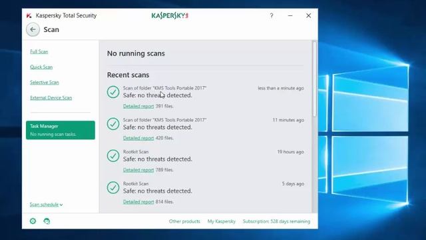Click the '11 minutes ago' timestamp
The height and width of the screenshot is (240, 426).
[x=288, y=120]
